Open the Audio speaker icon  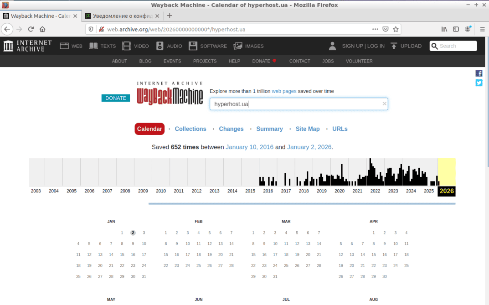click(160, 46)
